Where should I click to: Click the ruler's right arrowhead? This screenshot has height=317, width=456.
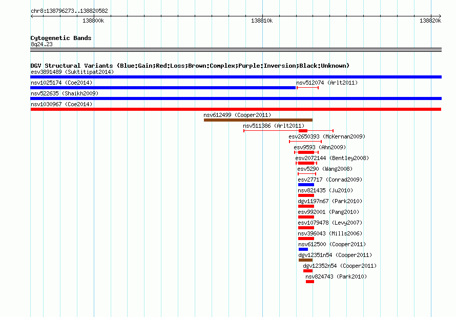coord(440,16)
